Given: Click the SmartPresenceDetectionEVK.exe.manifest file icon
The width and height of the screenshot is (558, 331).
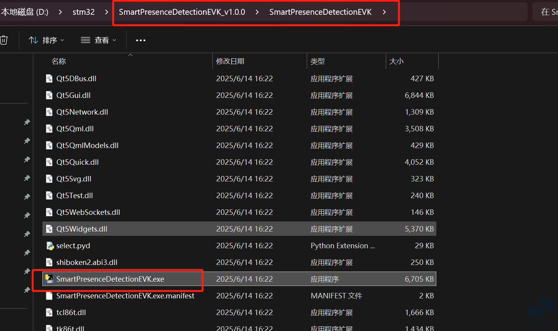Looking at the screenshot, I should click(x=49, y=296).
